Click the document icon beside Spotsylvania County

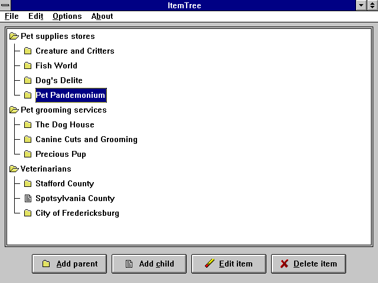[27, 198]
